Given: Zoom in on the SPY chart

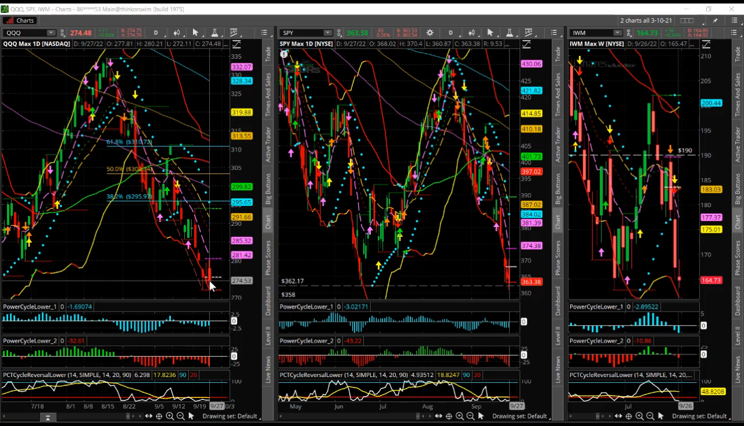Looking at the screenshot, I should 459,416.
